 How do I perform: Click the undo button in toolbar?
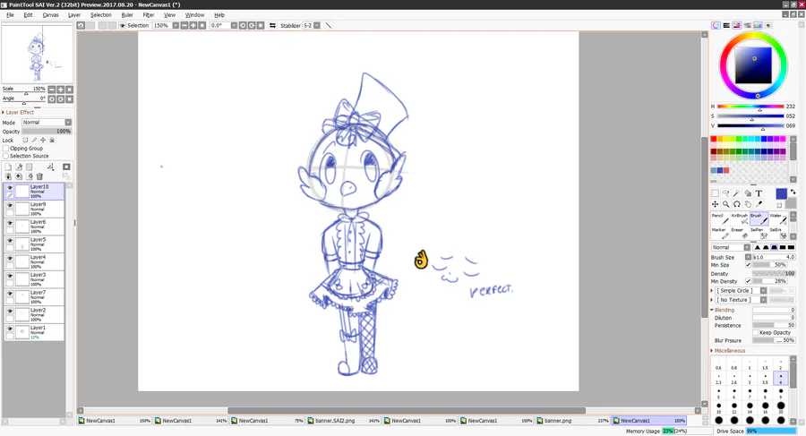81,25
